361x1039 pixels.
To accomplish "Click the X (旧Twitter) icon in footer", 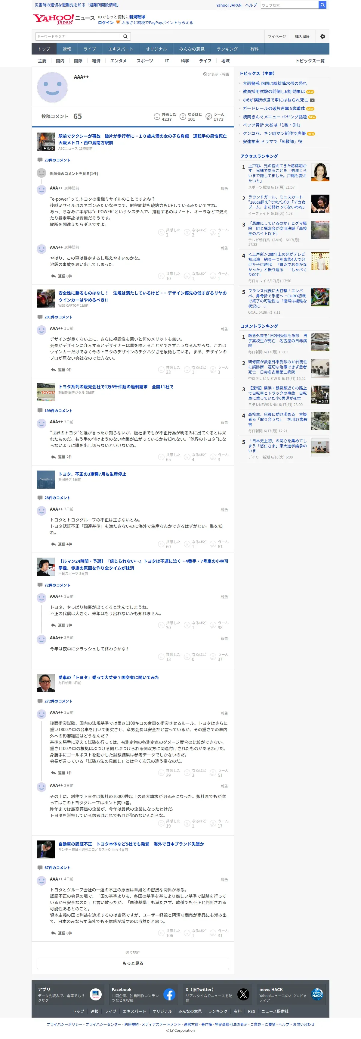I will point(243,994).
